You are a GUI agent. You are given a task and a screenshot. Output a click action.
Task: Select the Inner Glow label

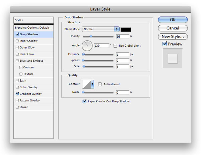(27, 54)
